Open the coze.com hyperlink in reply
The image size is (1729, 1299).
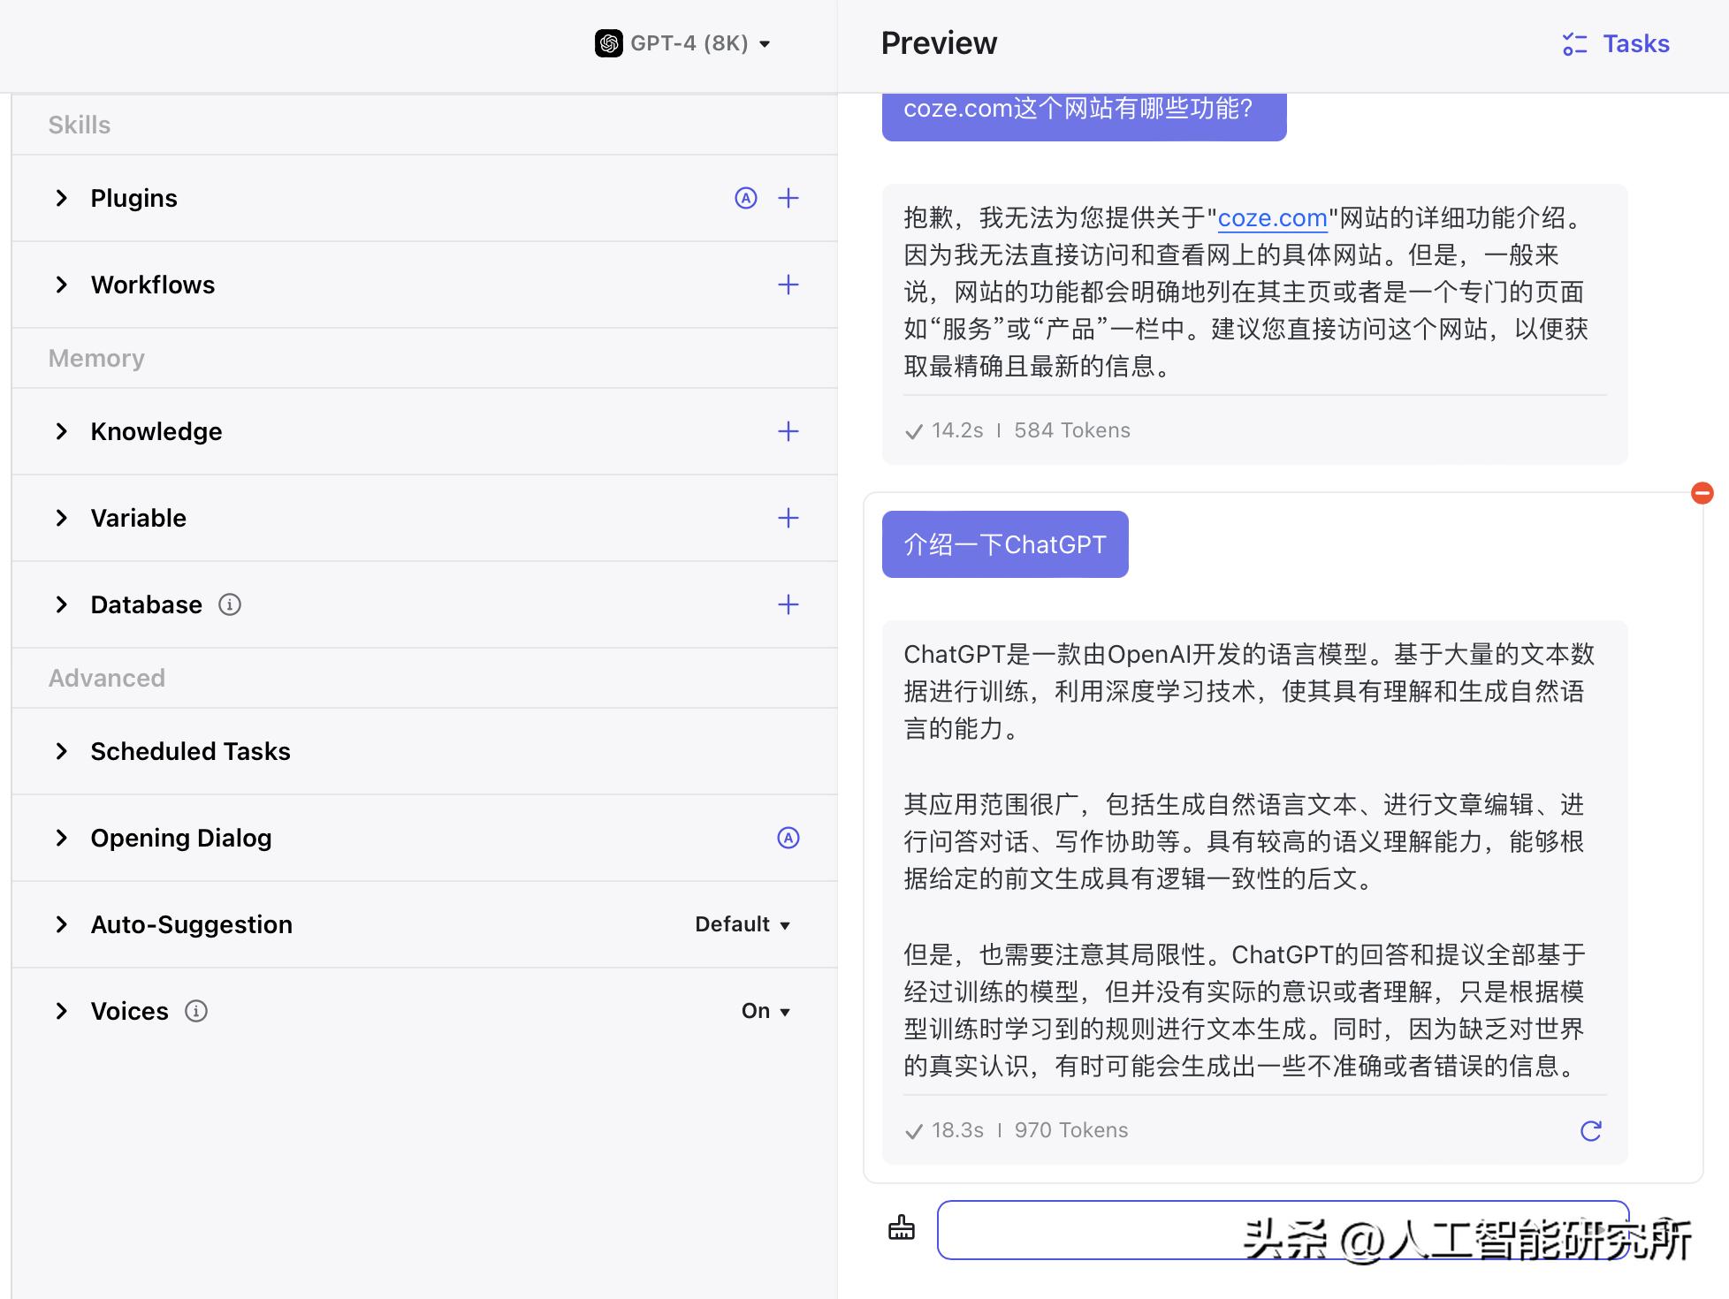tap(1272, 218)
